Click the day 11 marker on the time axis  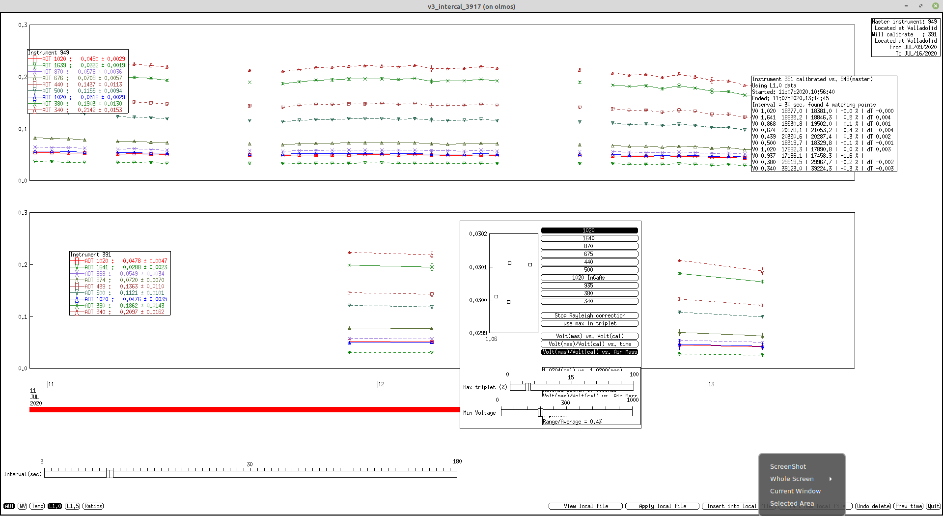[x=51, y=384]
